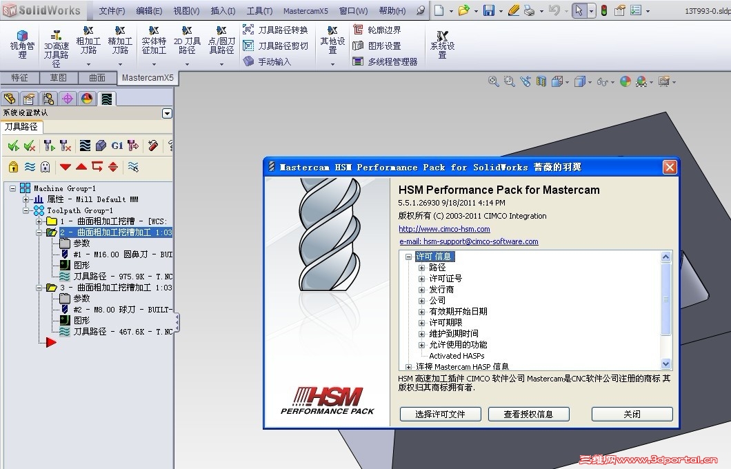The height and width of the screenshot is (469, 731).
Task: Toggle toolpath display wave icon
Action: point(30,167)
